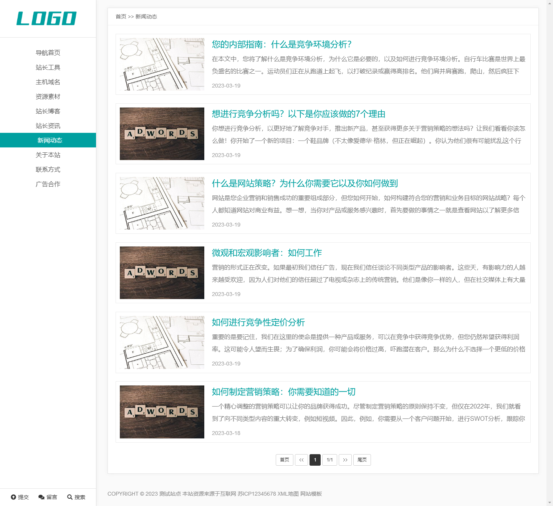
Task: Select page 1 in pagination
Action: 315,460
